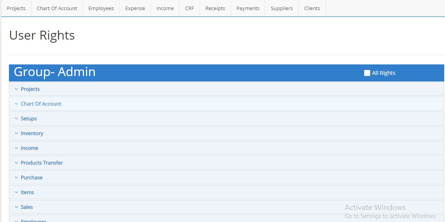Click the chevron icon beside Income row
Viewport: 445px width, 222px height.
16,148
